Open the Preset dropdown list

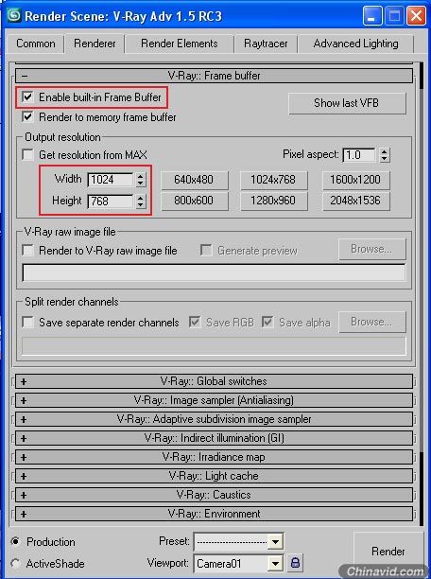[275, 542]
